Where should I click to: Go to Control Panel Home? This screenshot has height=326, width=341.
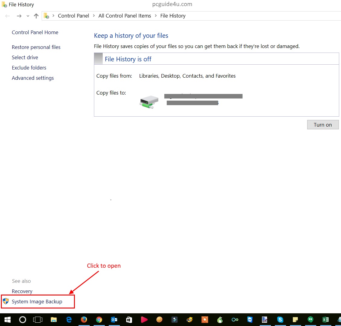coord(35,32)
